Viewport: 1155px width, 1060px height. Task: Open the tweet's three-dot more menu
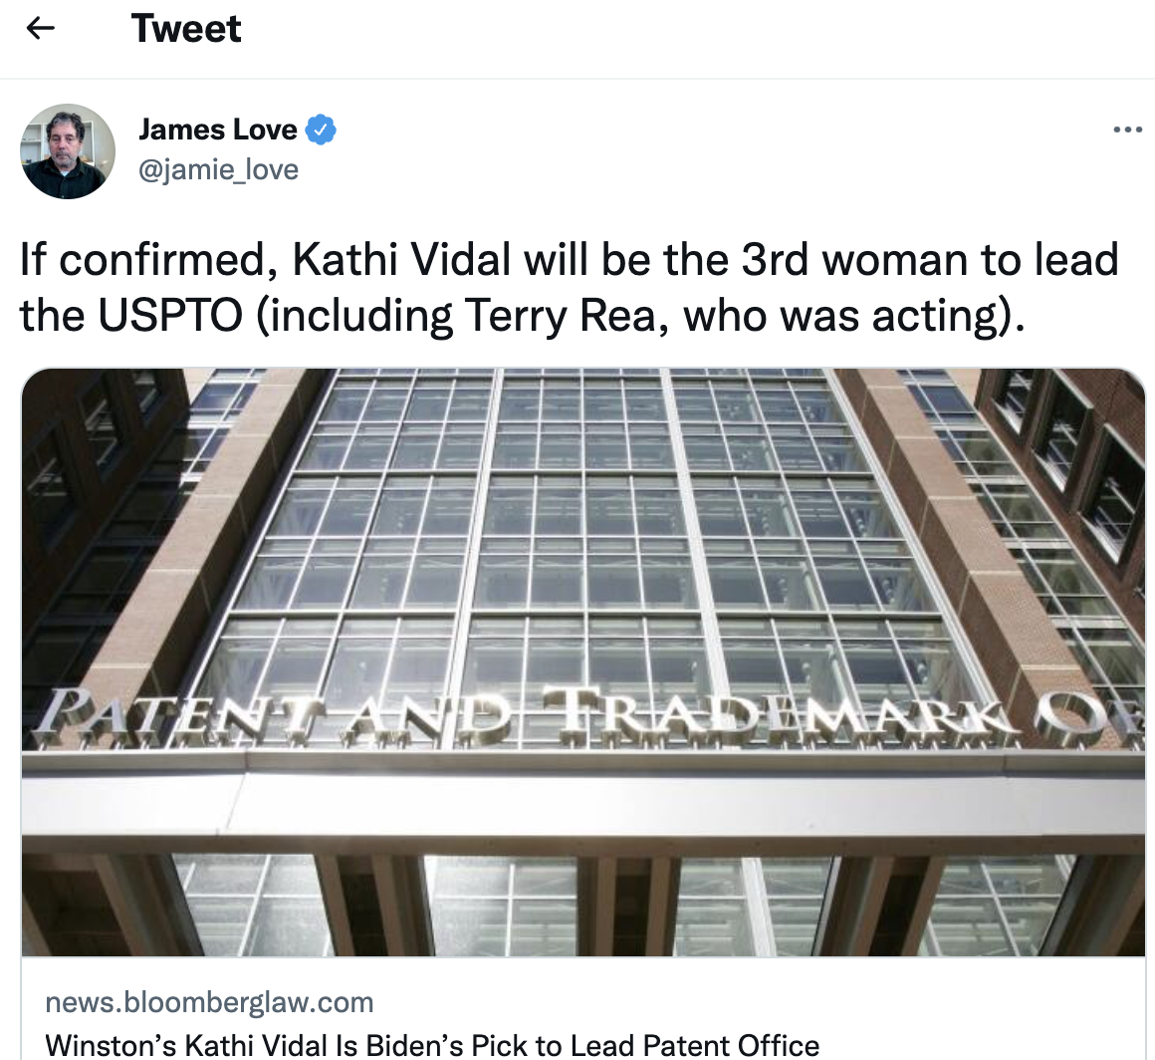click(x=1127, y=130)
